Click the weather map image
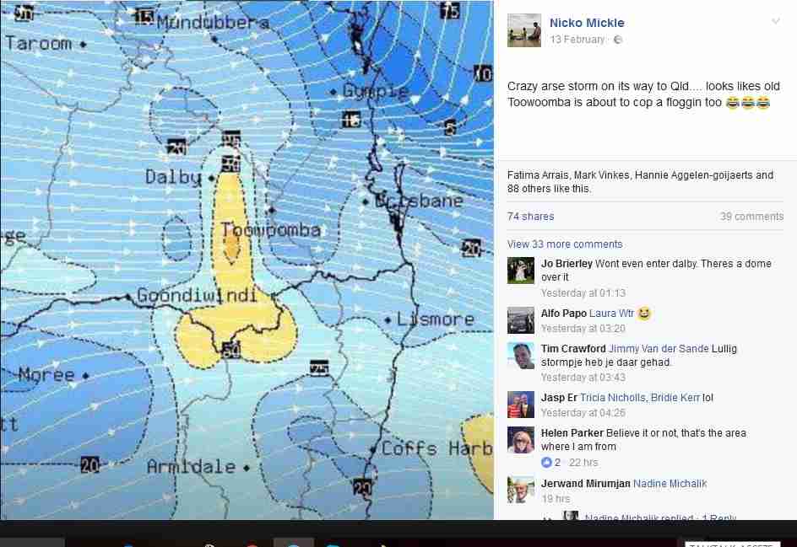 (x=247, y=260)
